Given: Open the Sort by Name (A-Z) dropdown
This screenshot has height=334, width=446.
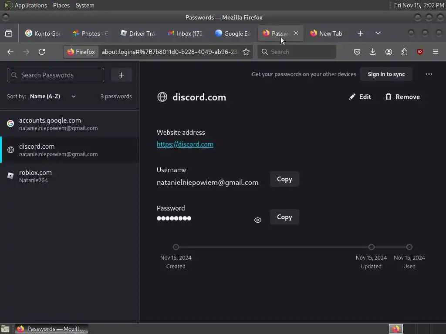Looking at the screenshot, I should click(x=53, y=96).
